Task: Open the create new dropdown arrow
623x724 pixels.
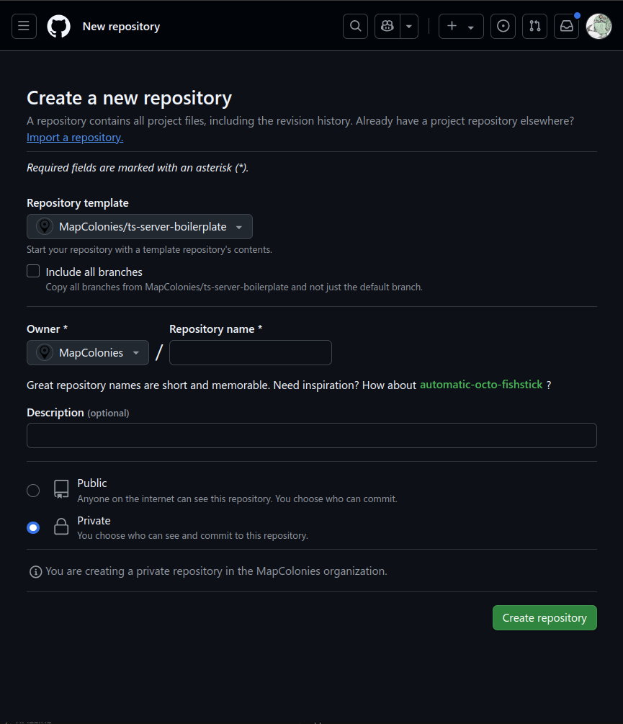Action: pos(470,26)
